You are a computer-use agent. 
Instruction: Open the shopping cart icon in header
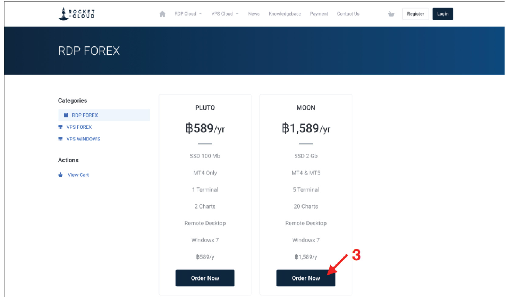pos(391,14)
